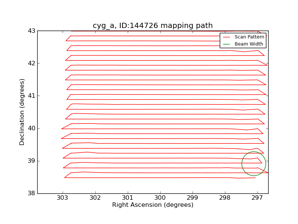The image size is (298, 224).
Task: Click the x-axis tick label 297
Action: point(257,197)
